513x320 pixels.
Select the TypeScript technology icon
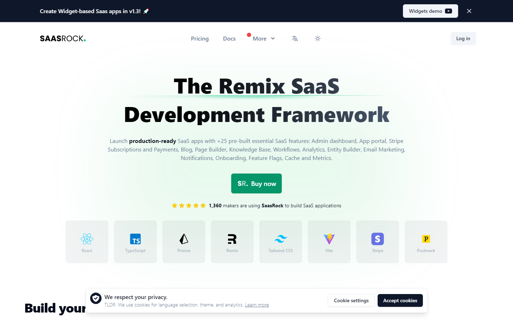(135, 242)
